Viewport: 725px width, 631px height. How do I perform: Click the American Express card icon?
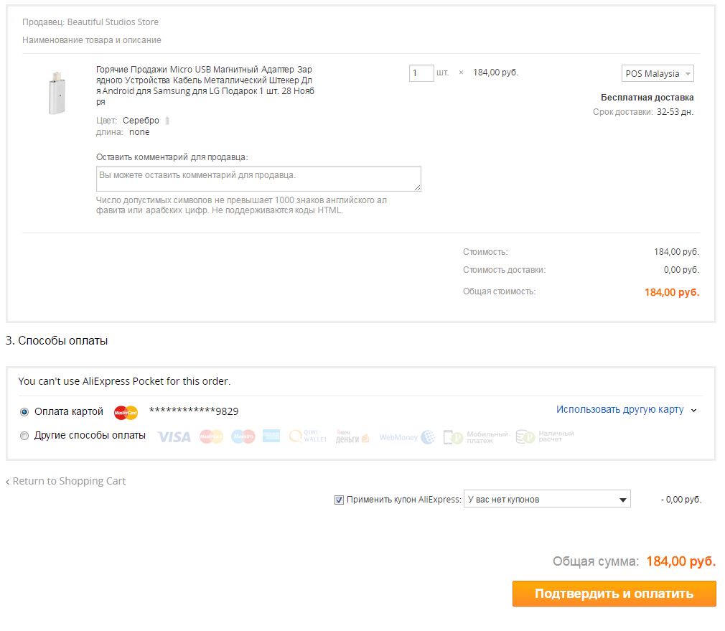[271, 436]
